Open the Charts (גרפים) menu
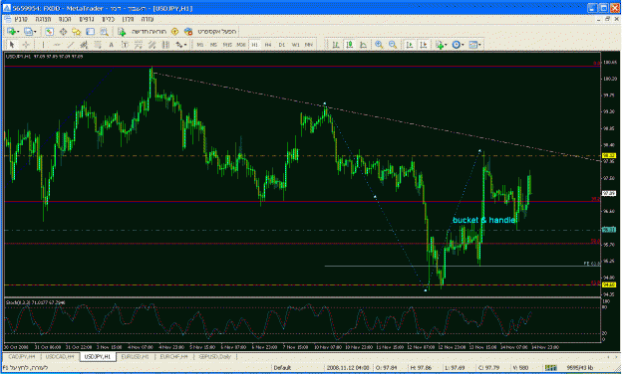This screenshot has width=623, height=374. coord(86,19)
